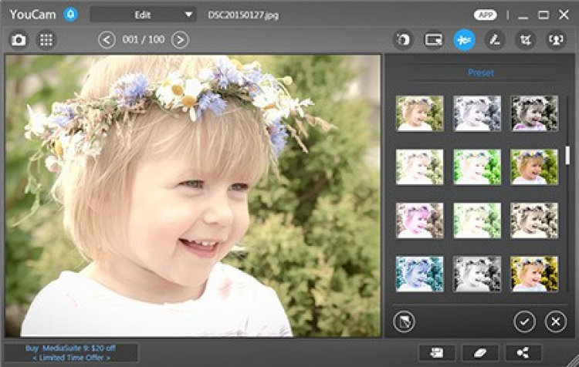Open the grid library view
579x367 pixels.
(46, 39)
